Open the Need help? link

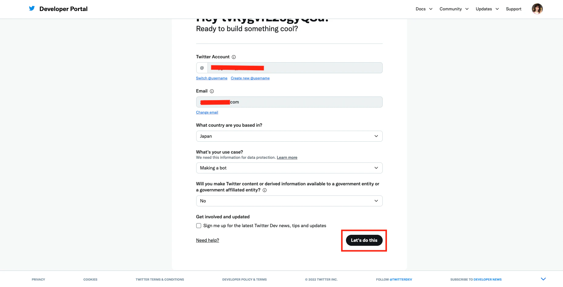208,240
